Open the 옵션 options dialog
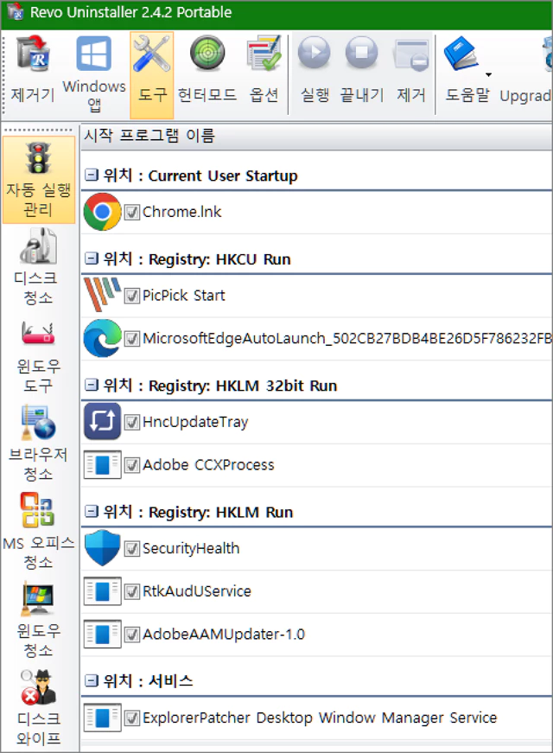This screenshot has width=553, height=753. pos(264,71)
